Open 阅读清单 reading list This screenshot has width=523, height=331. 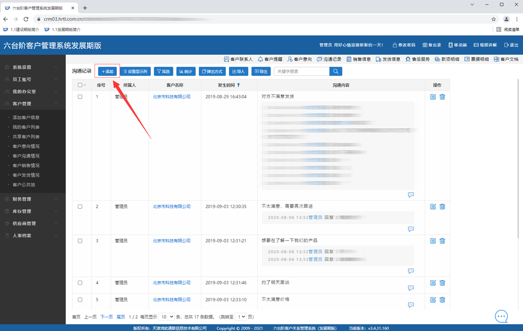(x=508, y=30)
